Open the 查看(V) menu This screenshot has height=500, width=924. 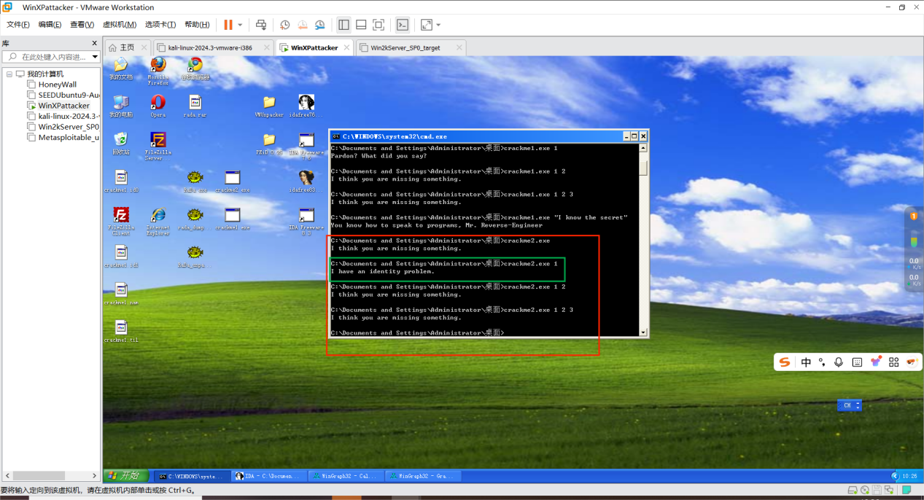click(x=82, y=25)
